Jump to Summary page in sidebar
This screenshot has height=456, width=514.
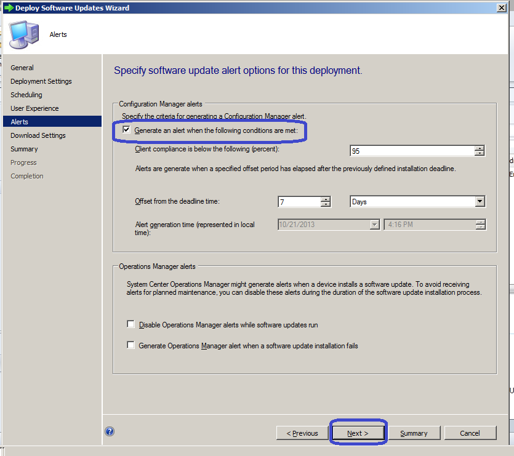pos(24,149)
